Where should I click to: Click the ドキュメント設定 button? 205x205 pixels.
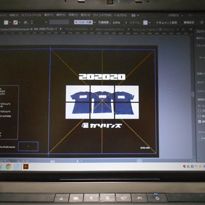click(166, 22)
